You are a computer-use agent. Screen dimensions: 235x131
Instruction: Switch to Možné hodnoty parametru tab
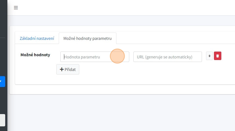(87, 38)
